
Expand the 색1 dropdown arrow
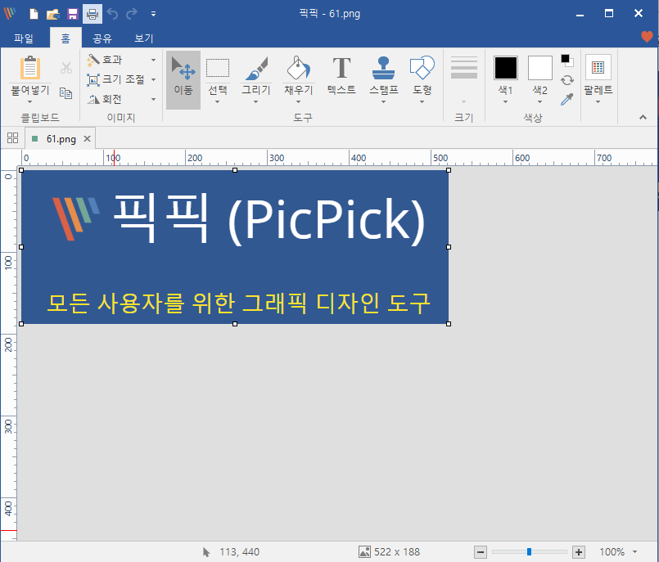click(x=506, y=101)
